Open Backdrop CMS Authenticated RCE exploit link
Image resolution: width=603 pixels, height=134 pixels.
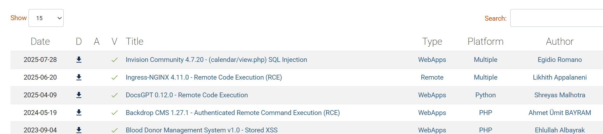[233, 113]
